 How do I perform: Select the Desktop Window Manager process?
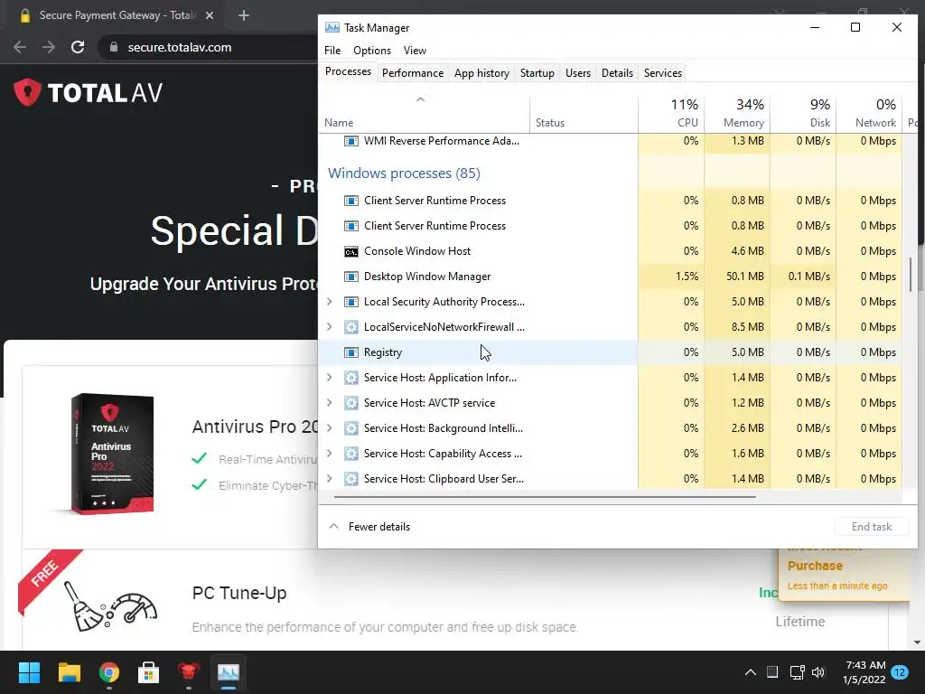tap(610, 277)
